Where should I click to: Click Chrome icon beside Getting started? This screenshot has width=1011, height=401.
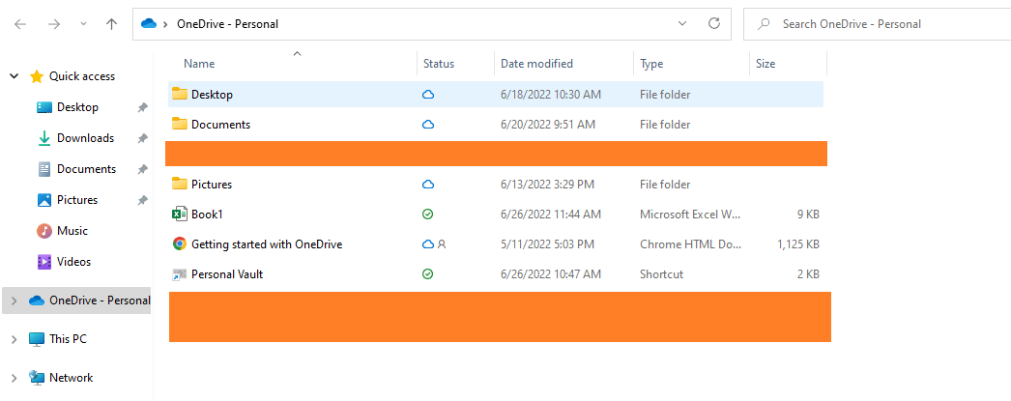click(179, 243)
